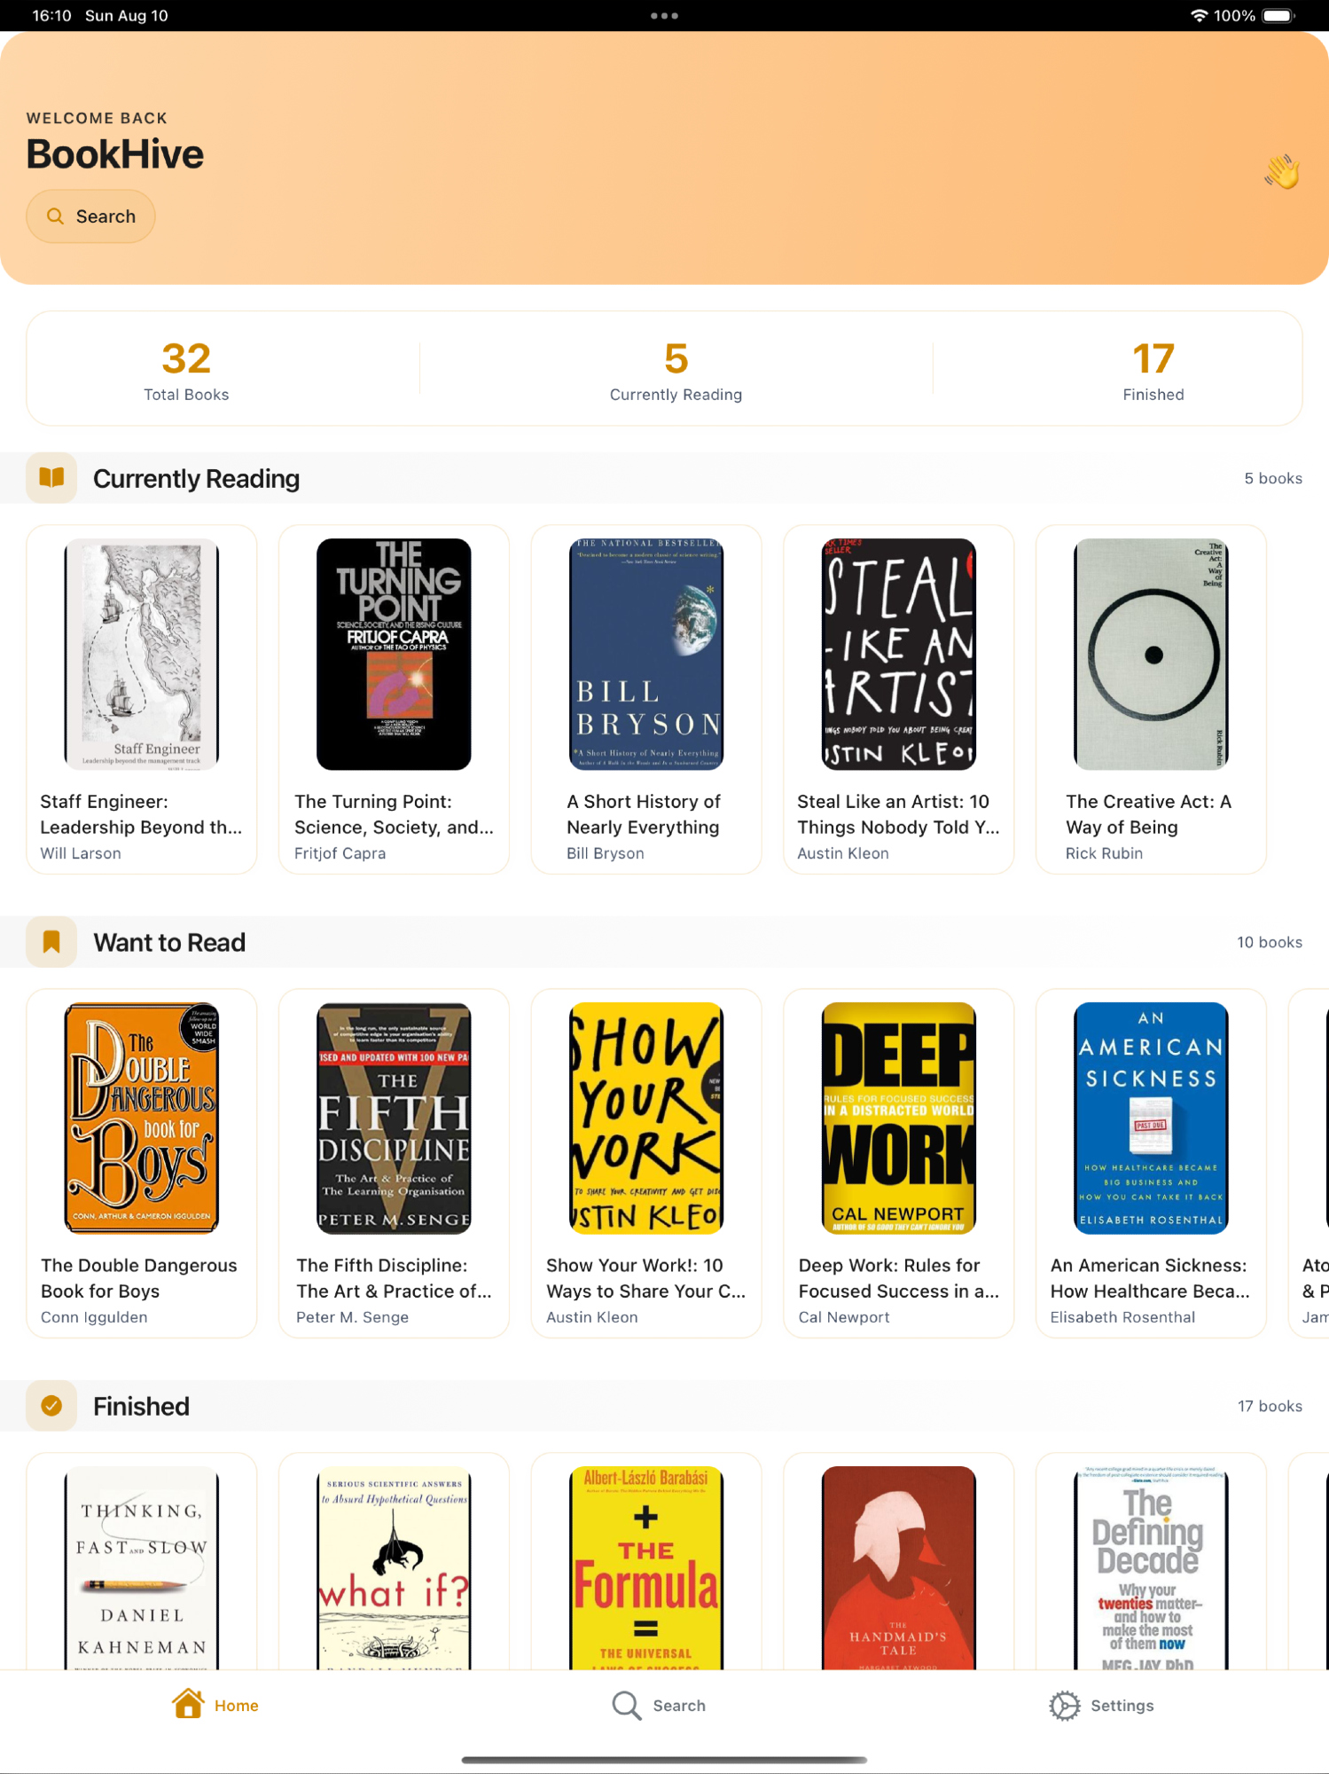Click the battery indicator icon

tap(1278, 16)
